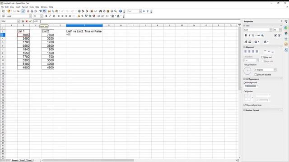Click the Sort Ascending icon

(83, 11)
